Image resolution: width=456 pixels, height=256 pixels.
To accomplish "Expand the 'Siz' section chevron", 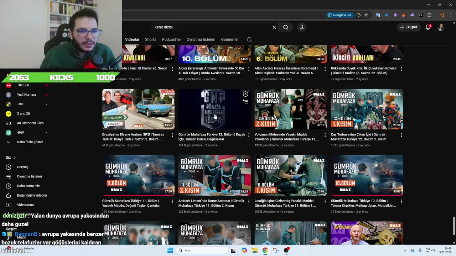I will (x=15, y=158).
